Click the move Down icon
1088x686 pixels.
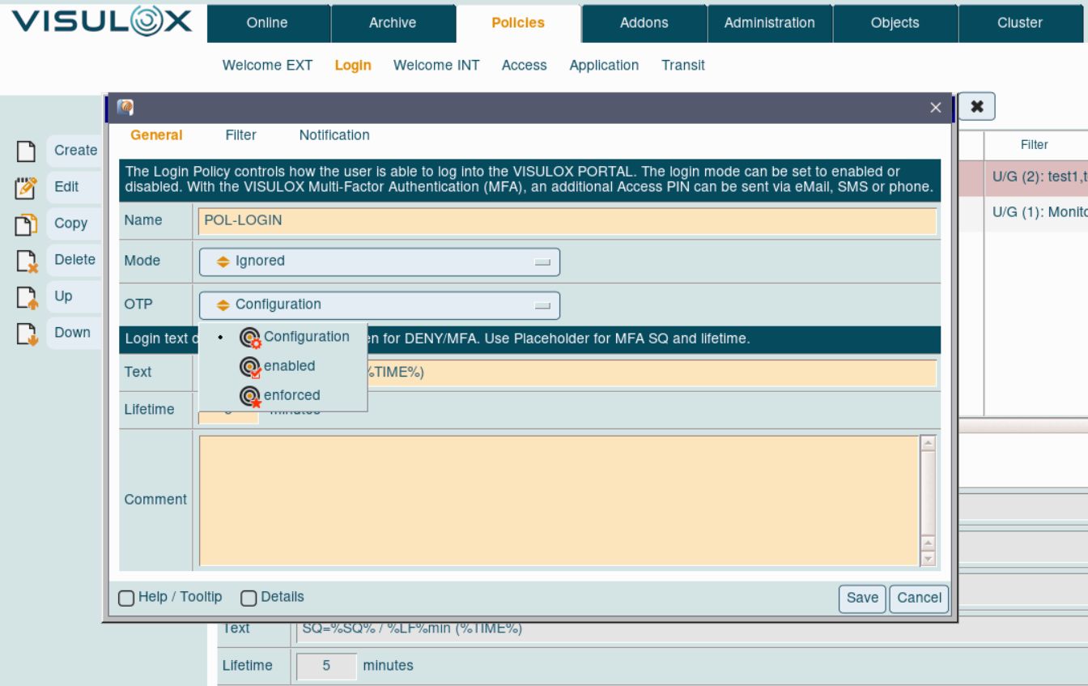coord(27,333)
